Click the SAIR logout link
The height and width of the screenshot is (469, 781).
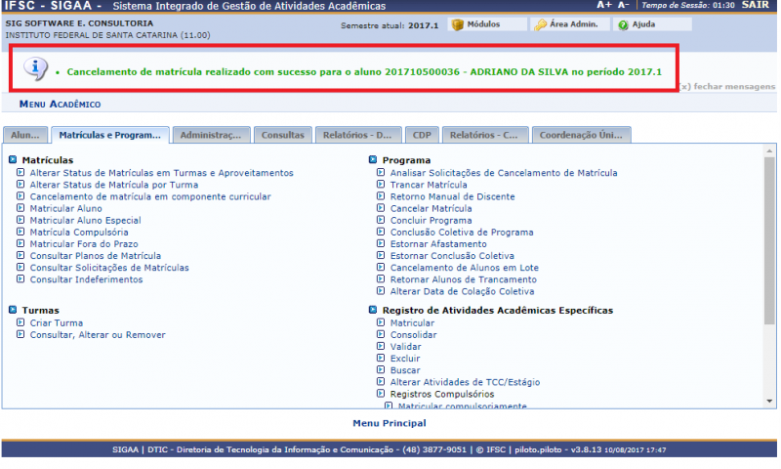[x=755, y=5]
